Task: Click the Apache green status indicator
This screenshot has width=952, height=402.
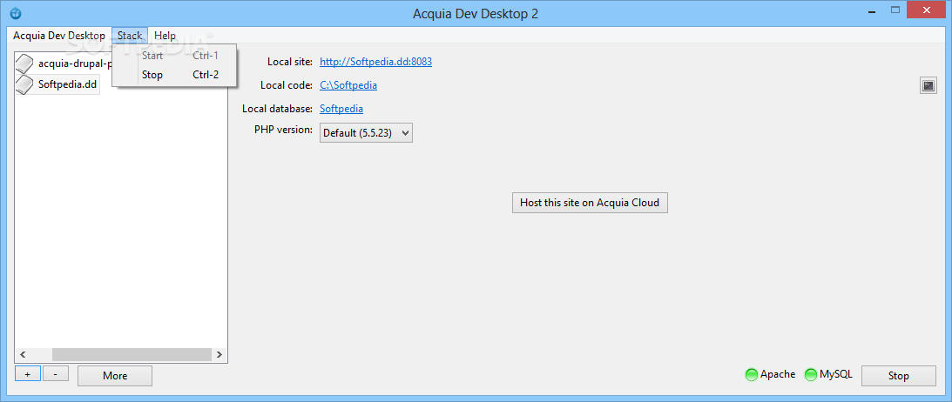Action: (752, 375)
